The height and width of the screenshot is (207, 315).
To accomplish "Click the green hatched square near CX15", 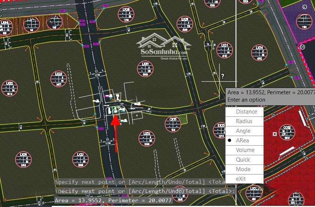I will click(x=182, y=119).
